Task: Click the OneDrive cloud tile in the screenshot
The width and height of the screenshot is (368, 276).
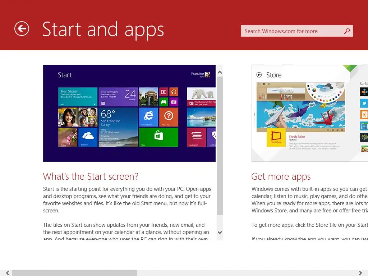Action: (x=88, y=137)
